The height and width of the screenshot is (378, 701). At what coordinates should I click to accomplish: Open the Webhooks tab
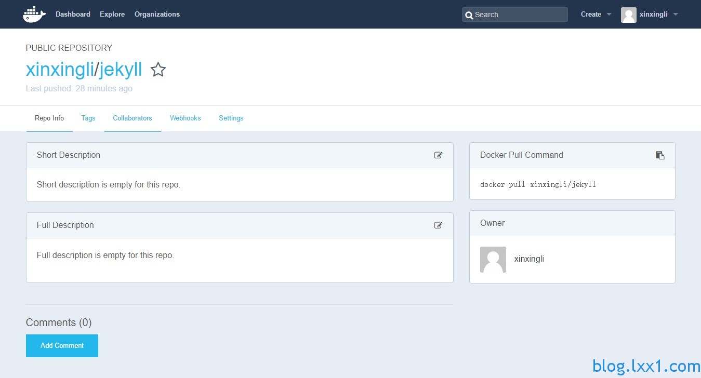point(186,118)
